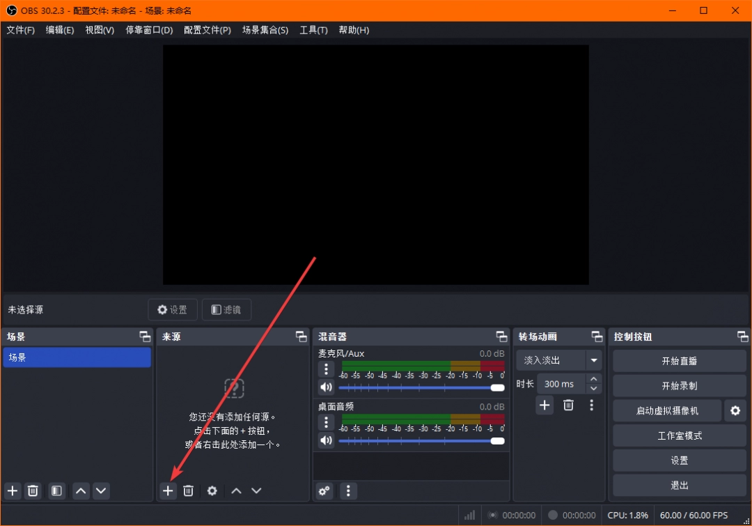
Task: Open the 麦克风/Aux options menu
Action: (326, 369)
